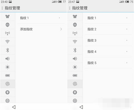
Task: Open battery icon in left screen sidebar
Action: (7, 75)
